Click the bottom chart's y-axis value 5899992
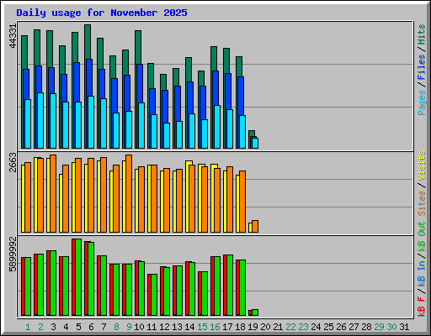Screen dimensions: 431x336 [13, 255]
